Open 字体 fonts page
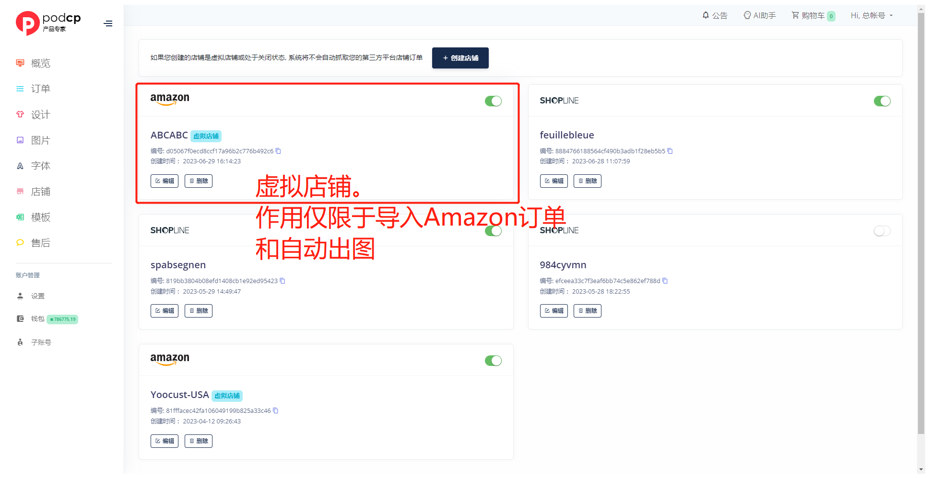 coord(41,166)
